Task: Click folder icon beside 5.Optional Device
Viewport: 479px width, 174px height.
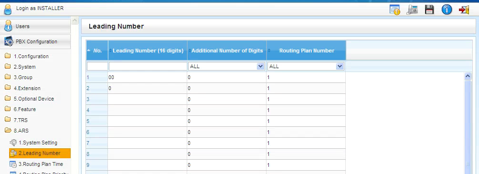Action: tap(8, 98)
